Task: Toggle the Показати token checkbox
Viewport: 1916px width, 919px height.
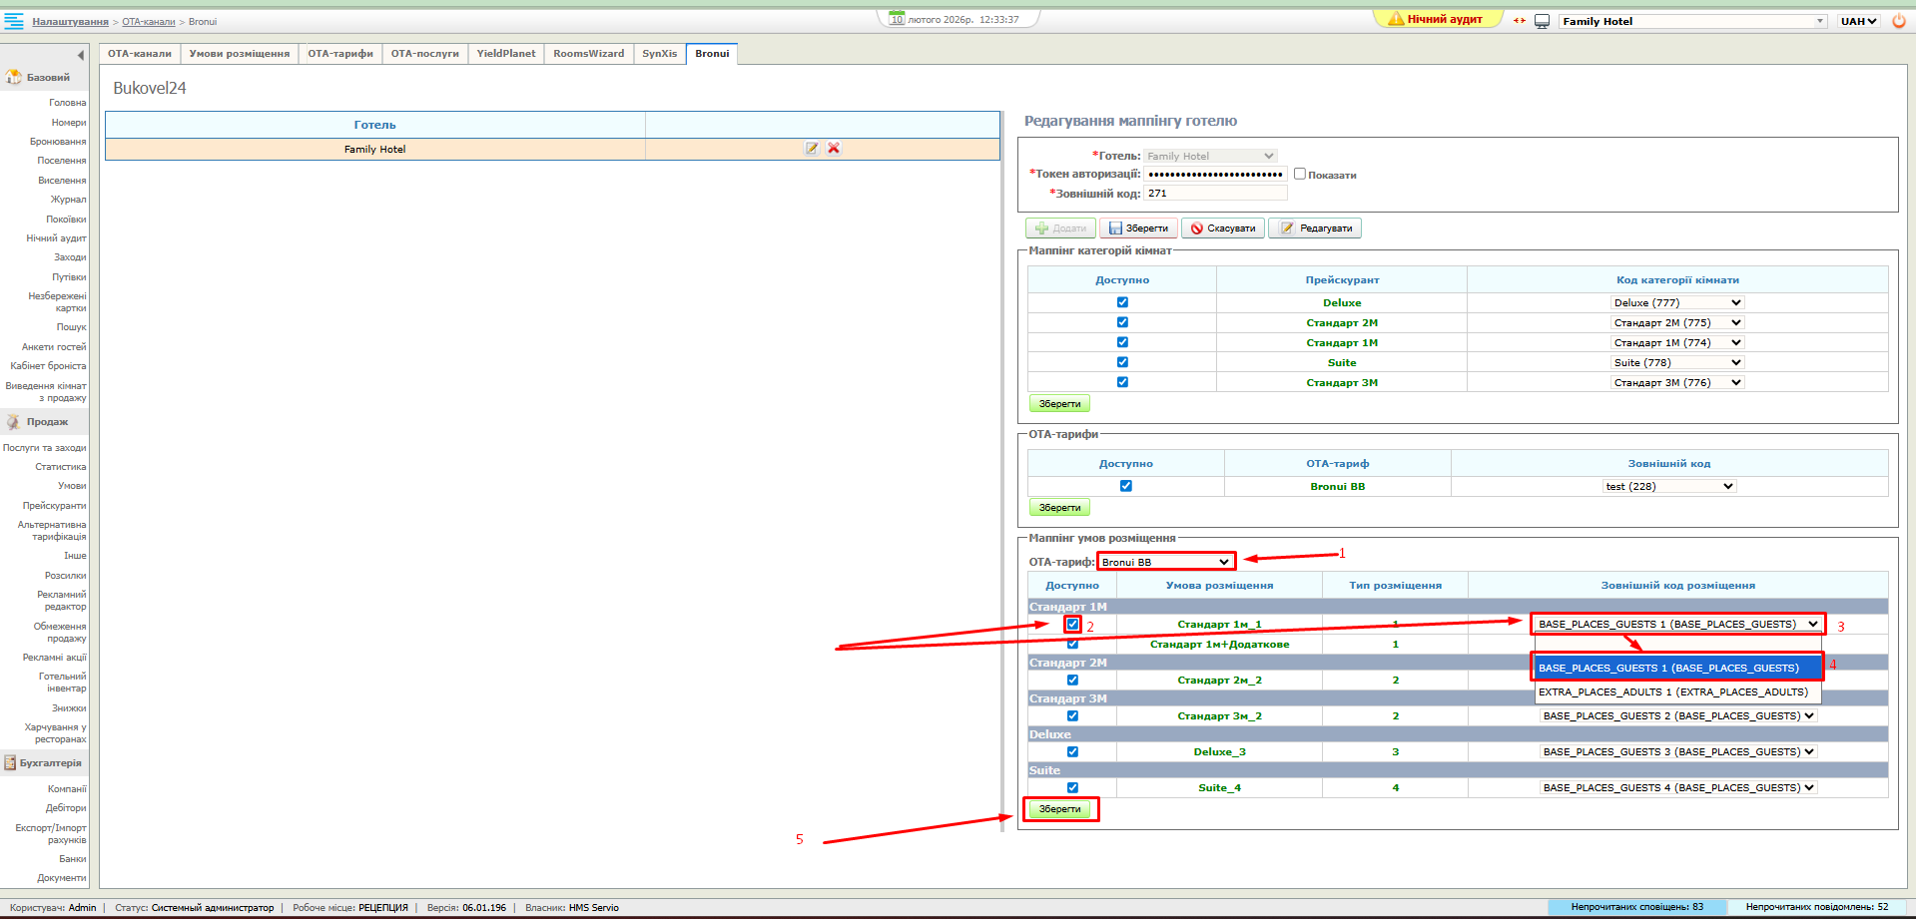Action: click(1300, 174)
